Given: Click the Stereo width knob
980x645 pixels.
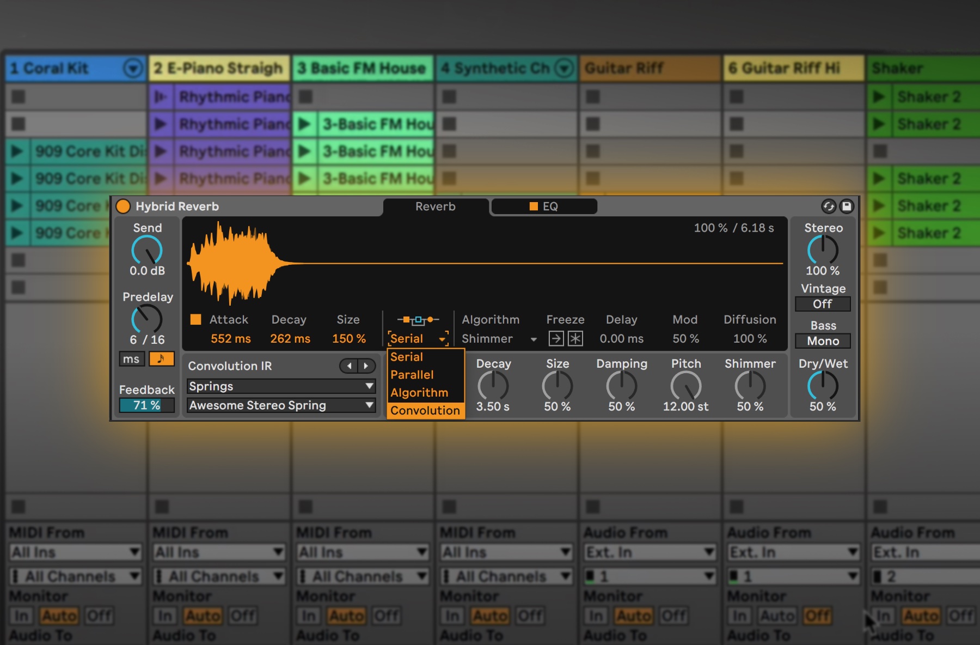Looking at the screenshot, I should [823, 250].
